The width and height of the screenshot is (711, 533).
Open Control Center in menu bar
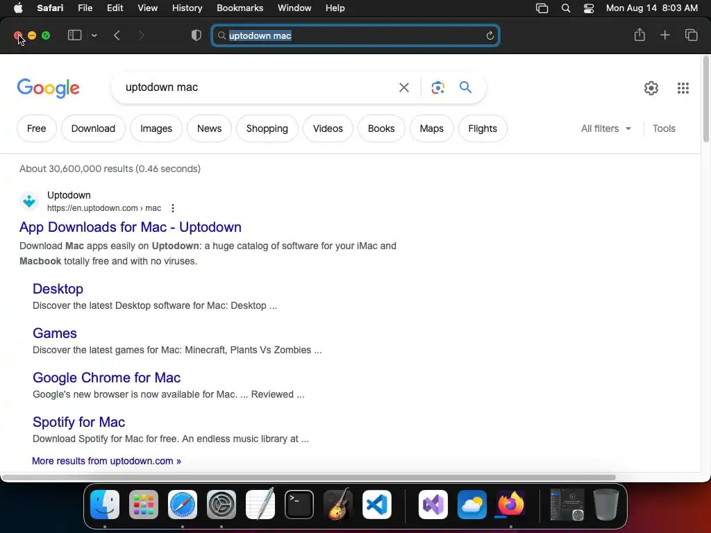[x=589, y=8]
